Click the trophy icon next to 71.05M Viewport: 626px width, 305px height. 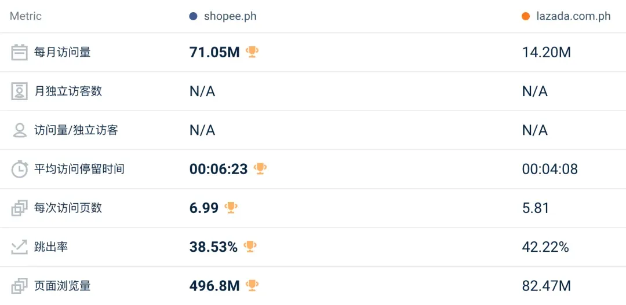point(252,52)
